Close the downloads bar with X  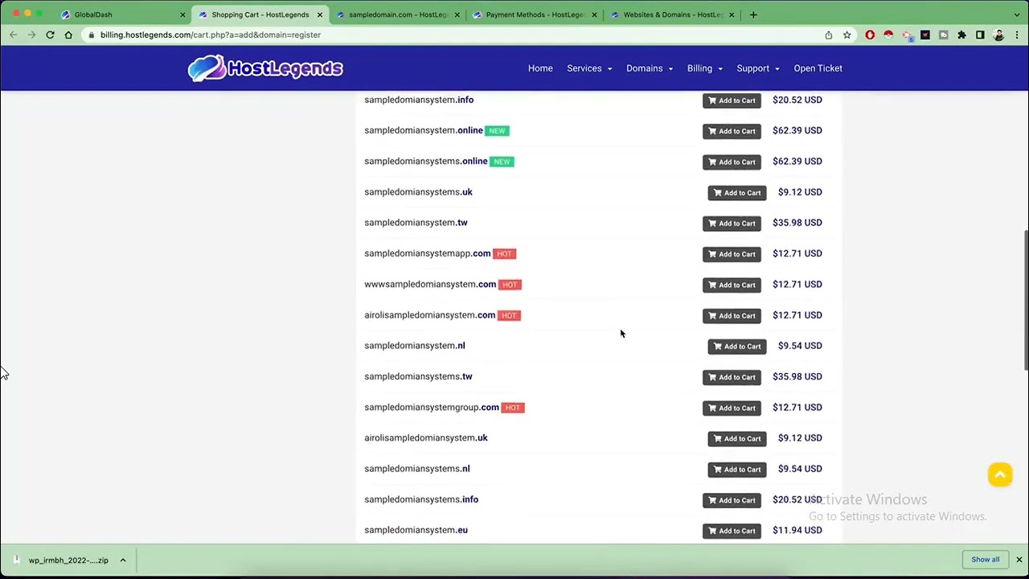coord(1019,560)
